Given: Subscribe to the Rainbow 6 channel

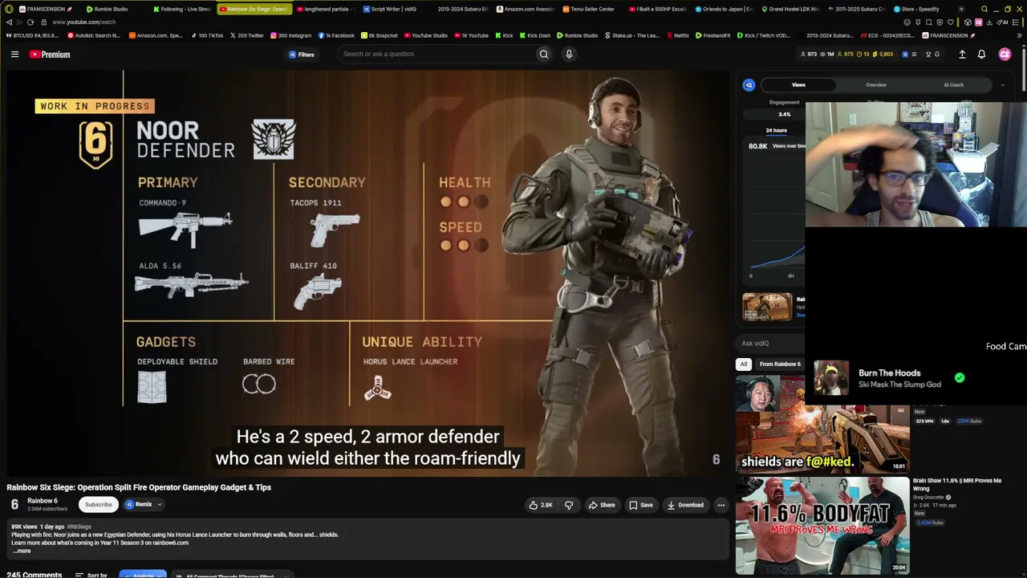Looking at the screenshot, I should pyautogui.click(x=99, y=504).
